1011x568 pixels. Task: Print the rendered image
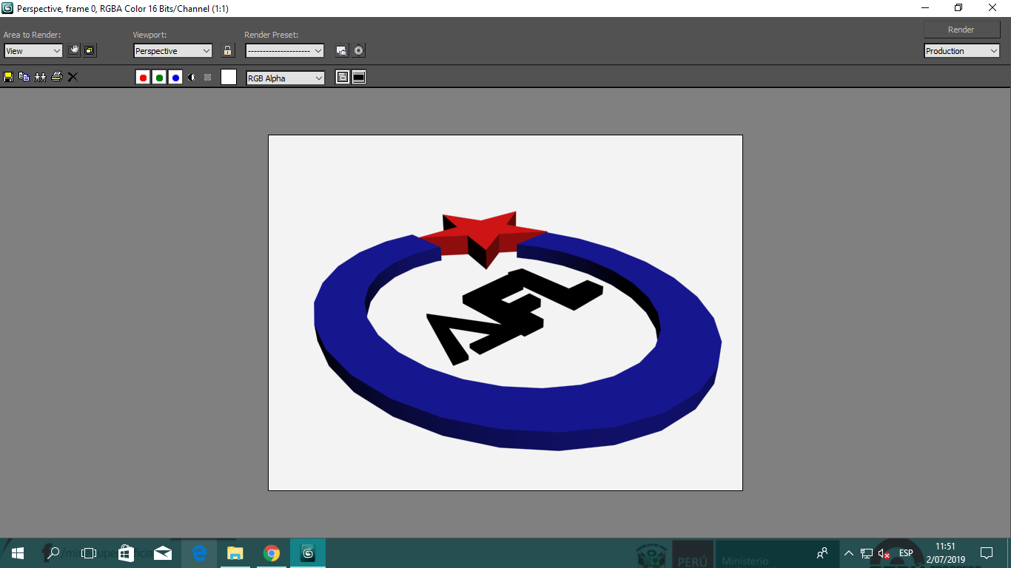57,77
